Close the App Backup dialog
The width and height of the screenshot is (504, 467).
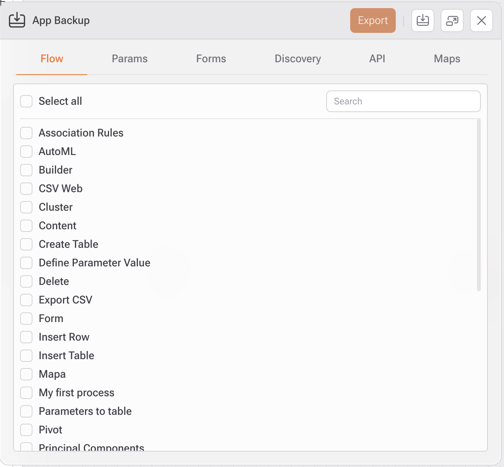[x=481, y=20]
